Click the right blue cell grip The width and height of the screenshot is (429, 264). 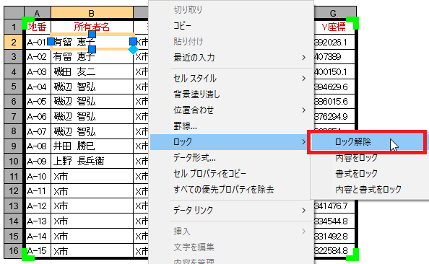pos(133,42)
